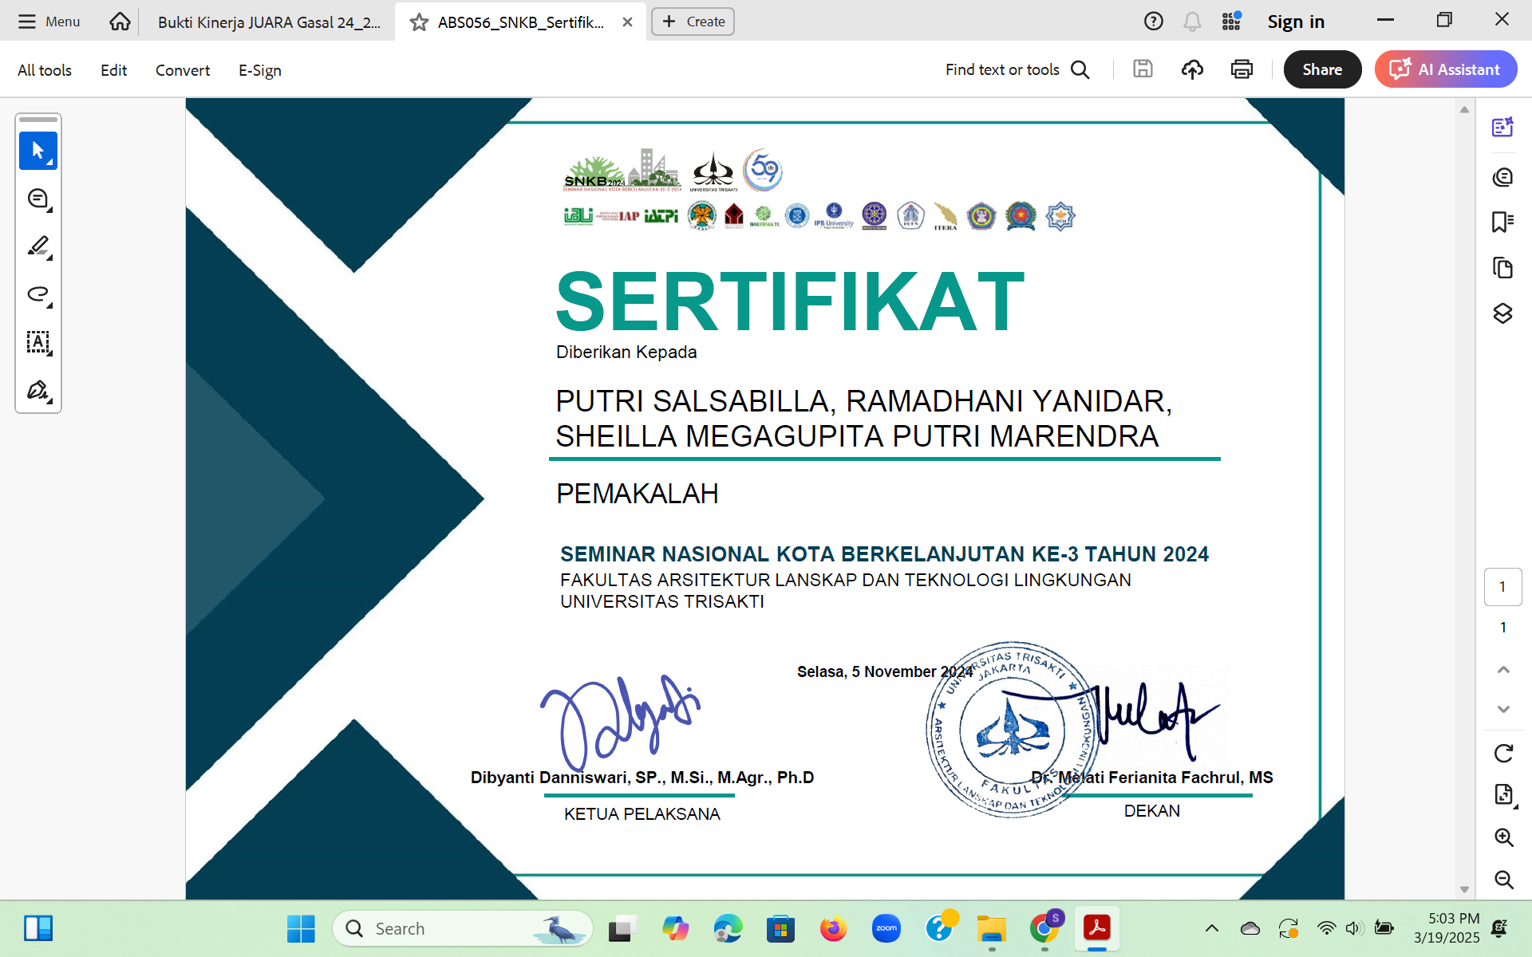
Task: Zoom in on the document
Action: pyautogui.click(x=1503, y=837)
